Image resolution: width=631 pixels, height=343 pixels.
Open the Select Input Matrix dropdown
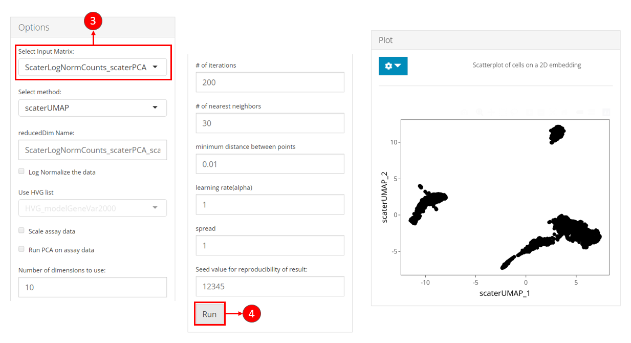(x=93, y=68)
